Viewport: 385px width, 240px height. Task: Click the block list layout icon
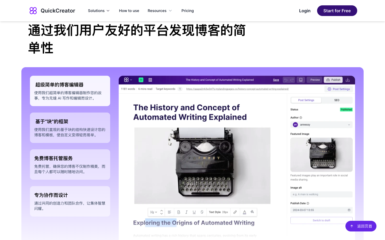point(150,80)
